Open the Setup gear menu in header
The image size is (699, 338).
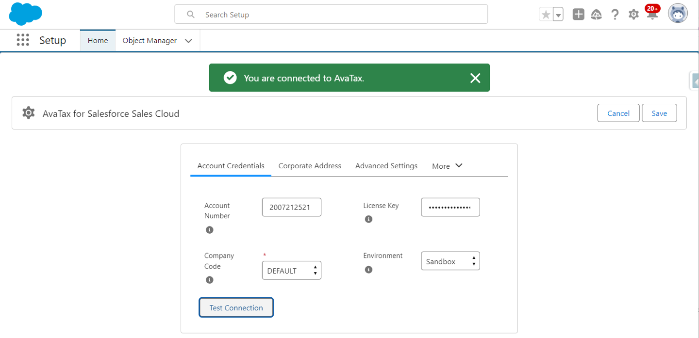633,15
